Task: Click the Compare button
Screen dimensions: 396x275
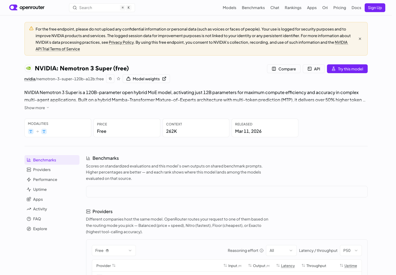Action: click(x=284, y=69)
